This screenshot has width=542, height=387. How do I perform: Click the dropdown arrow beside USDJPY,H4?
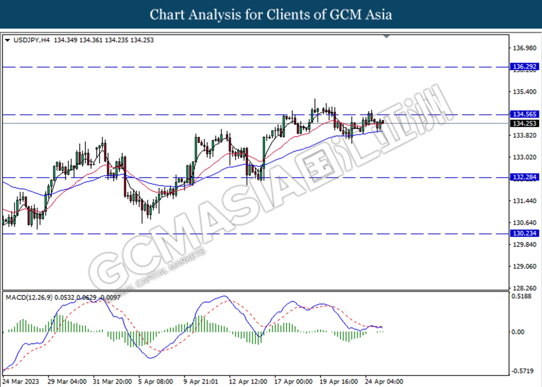8,40
